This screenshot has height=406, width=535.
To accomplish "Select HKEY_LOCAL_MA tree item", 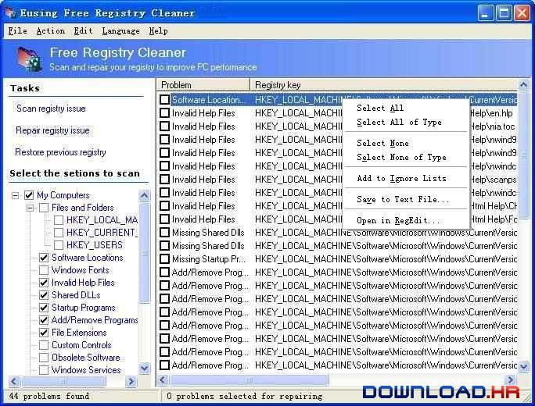I will pos(102,220).
